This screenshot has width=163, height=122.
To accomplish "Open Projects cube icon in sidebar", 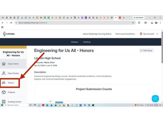I will 4,92.
